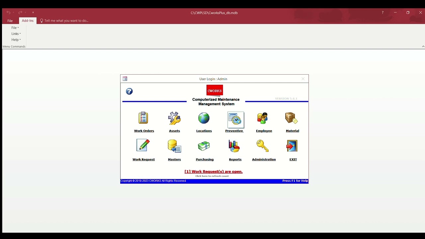425x239 pixels.
Task: Click the Administration text label
Action: coord(264,159)
